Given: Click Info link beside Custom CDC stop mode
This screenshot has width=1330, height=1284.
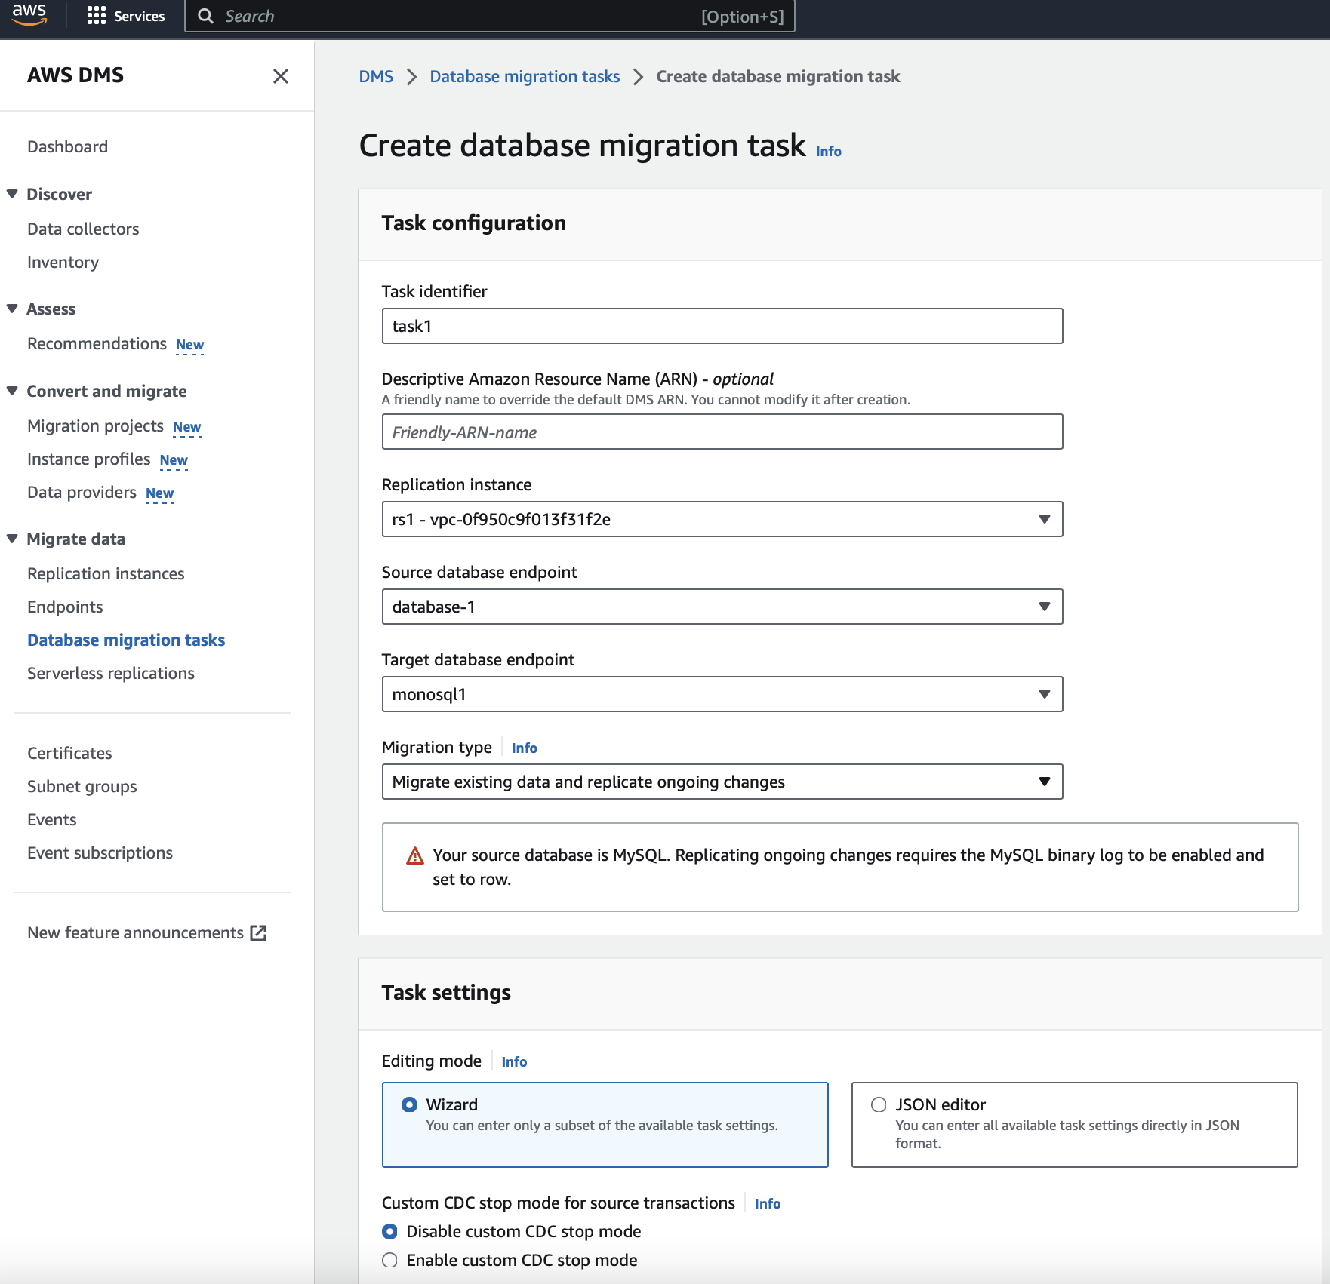Looking at the screenshot, I should click(x=767, y=1203).
